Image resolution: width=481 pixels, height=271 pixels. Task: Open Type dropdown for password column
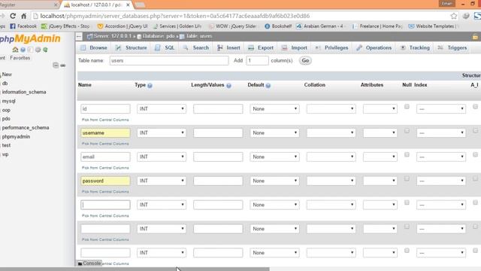point(162,181)
